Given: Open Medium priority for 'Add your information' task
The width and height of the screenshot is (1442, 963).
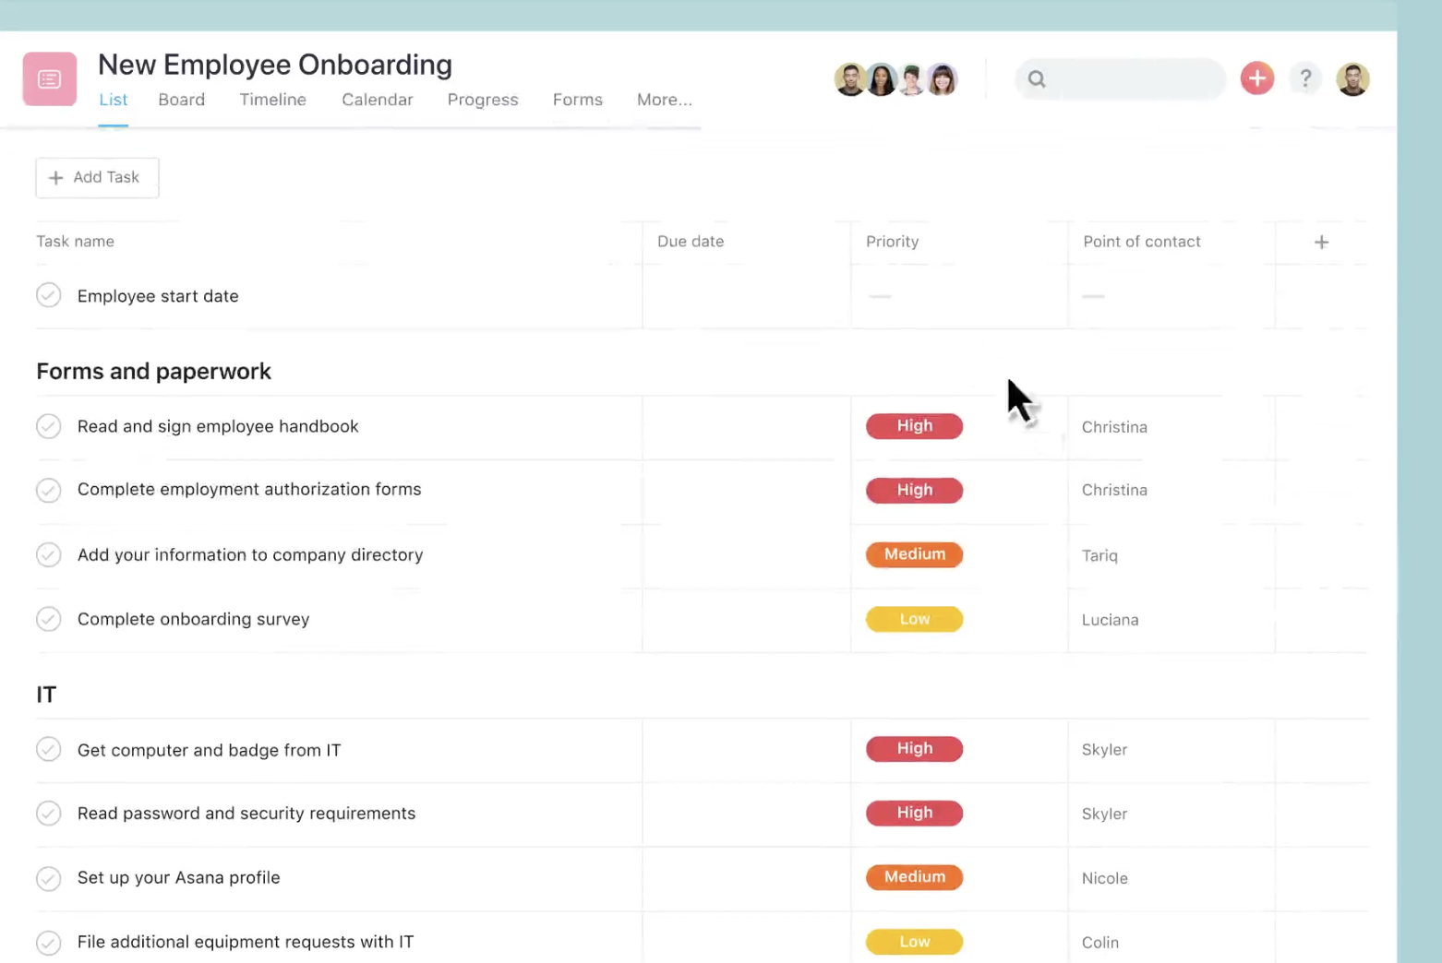Looking at the screenshot, I should 914,554.
